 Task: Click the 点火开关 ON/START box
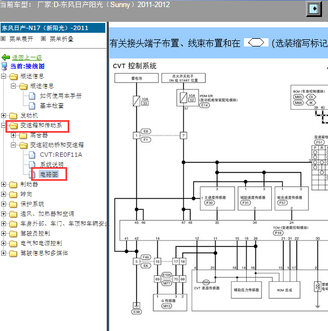[183, 78]
